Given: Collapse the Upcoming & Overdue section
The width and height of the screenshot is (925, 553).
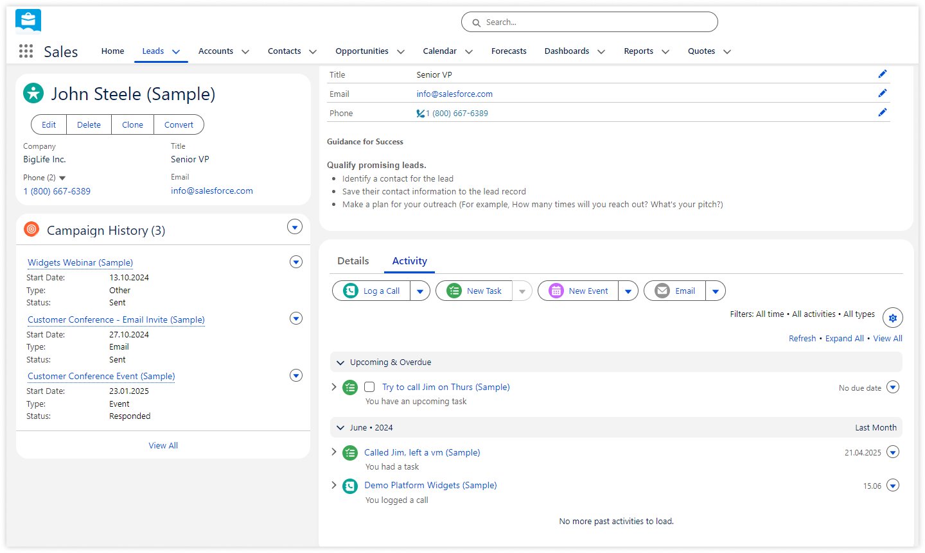Looking at the screenshot, I should [x=340, y=362].
